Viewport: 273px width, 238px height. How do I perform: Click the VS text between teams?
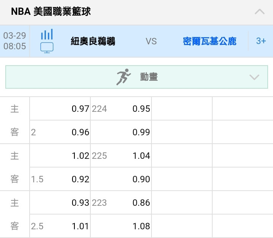(x=151, y=41)
